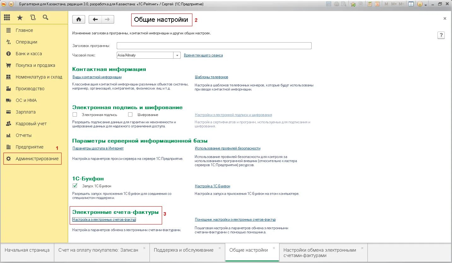Click the M memory button in title bar
This screenshot has width=452, height=263.
[x=386, y=4]
